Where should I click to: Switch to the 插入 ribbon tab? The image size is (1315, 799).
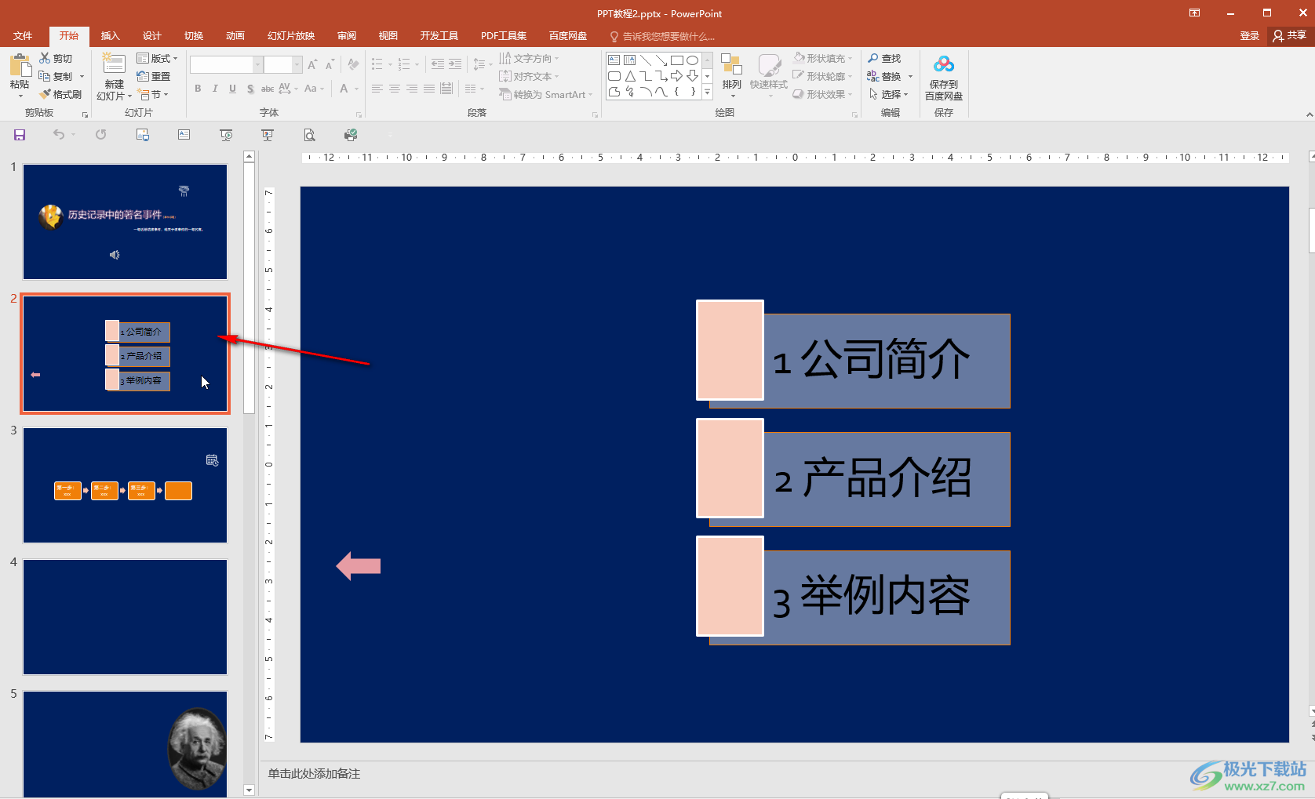click(x=110, y=36)
